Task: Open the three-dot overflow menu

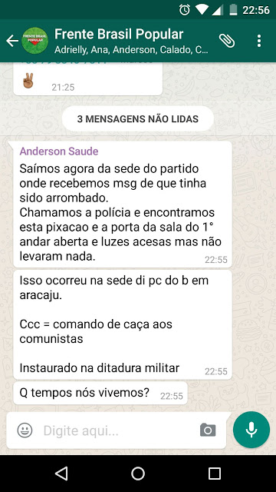Action: point(259,41)
